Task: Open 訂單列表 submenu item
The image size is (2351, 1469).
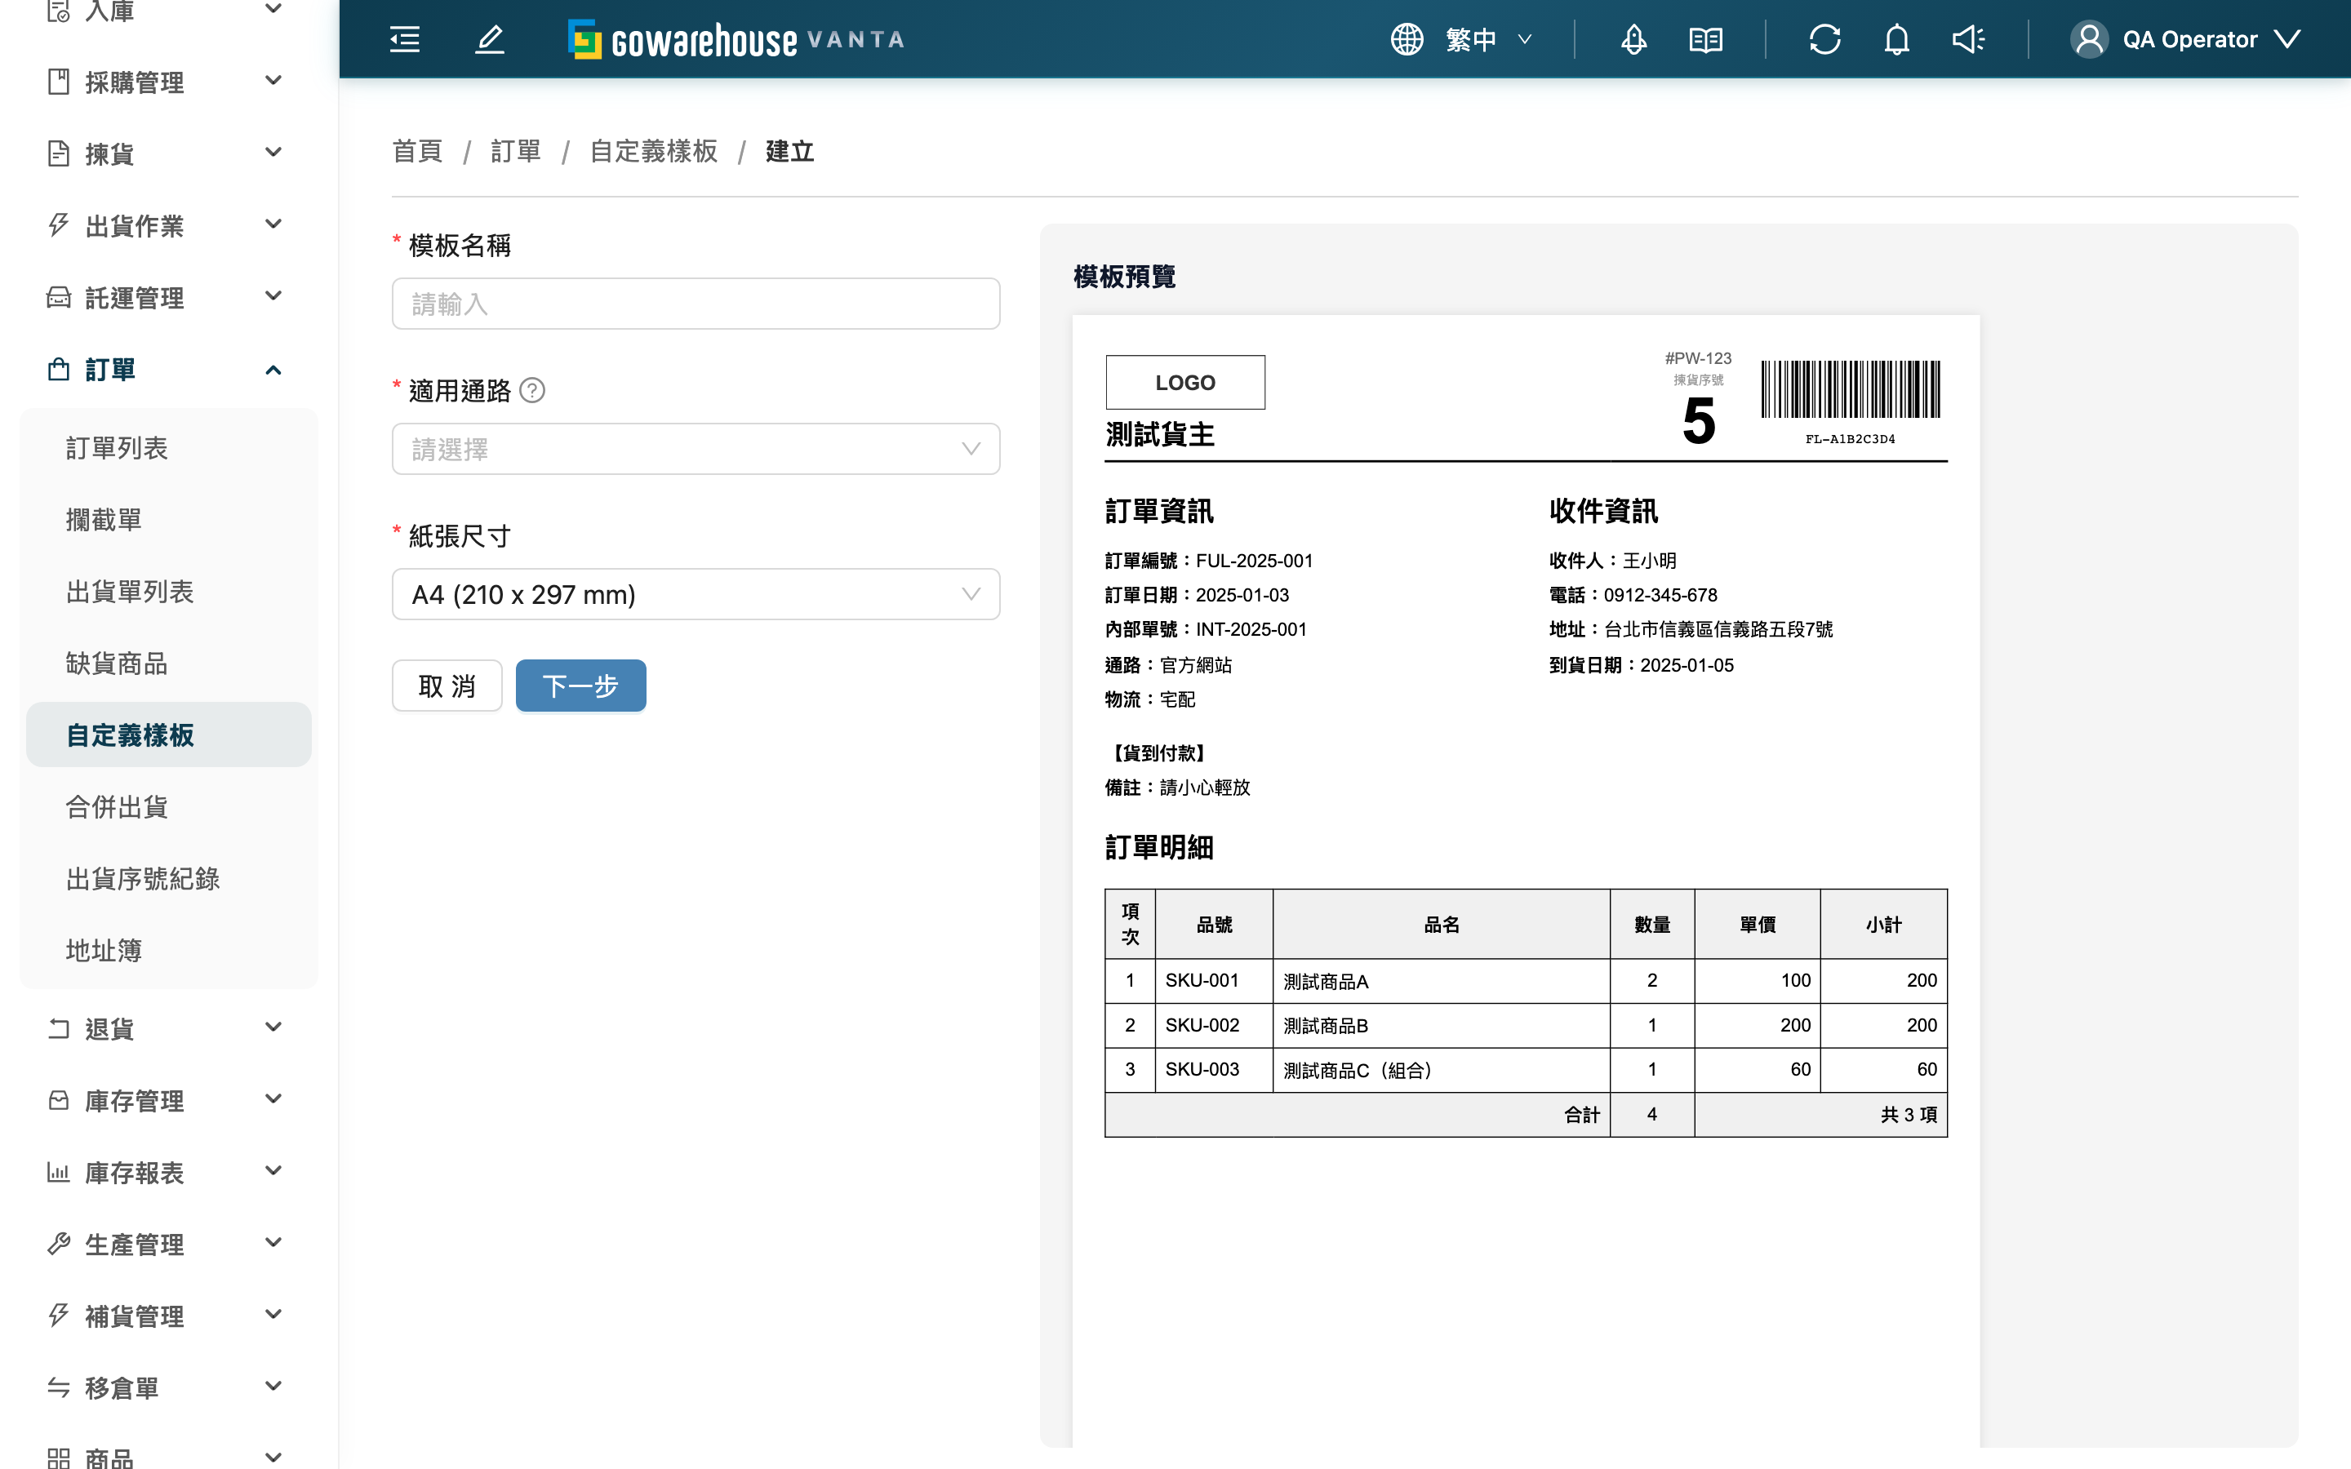Action: coord(169,448)
